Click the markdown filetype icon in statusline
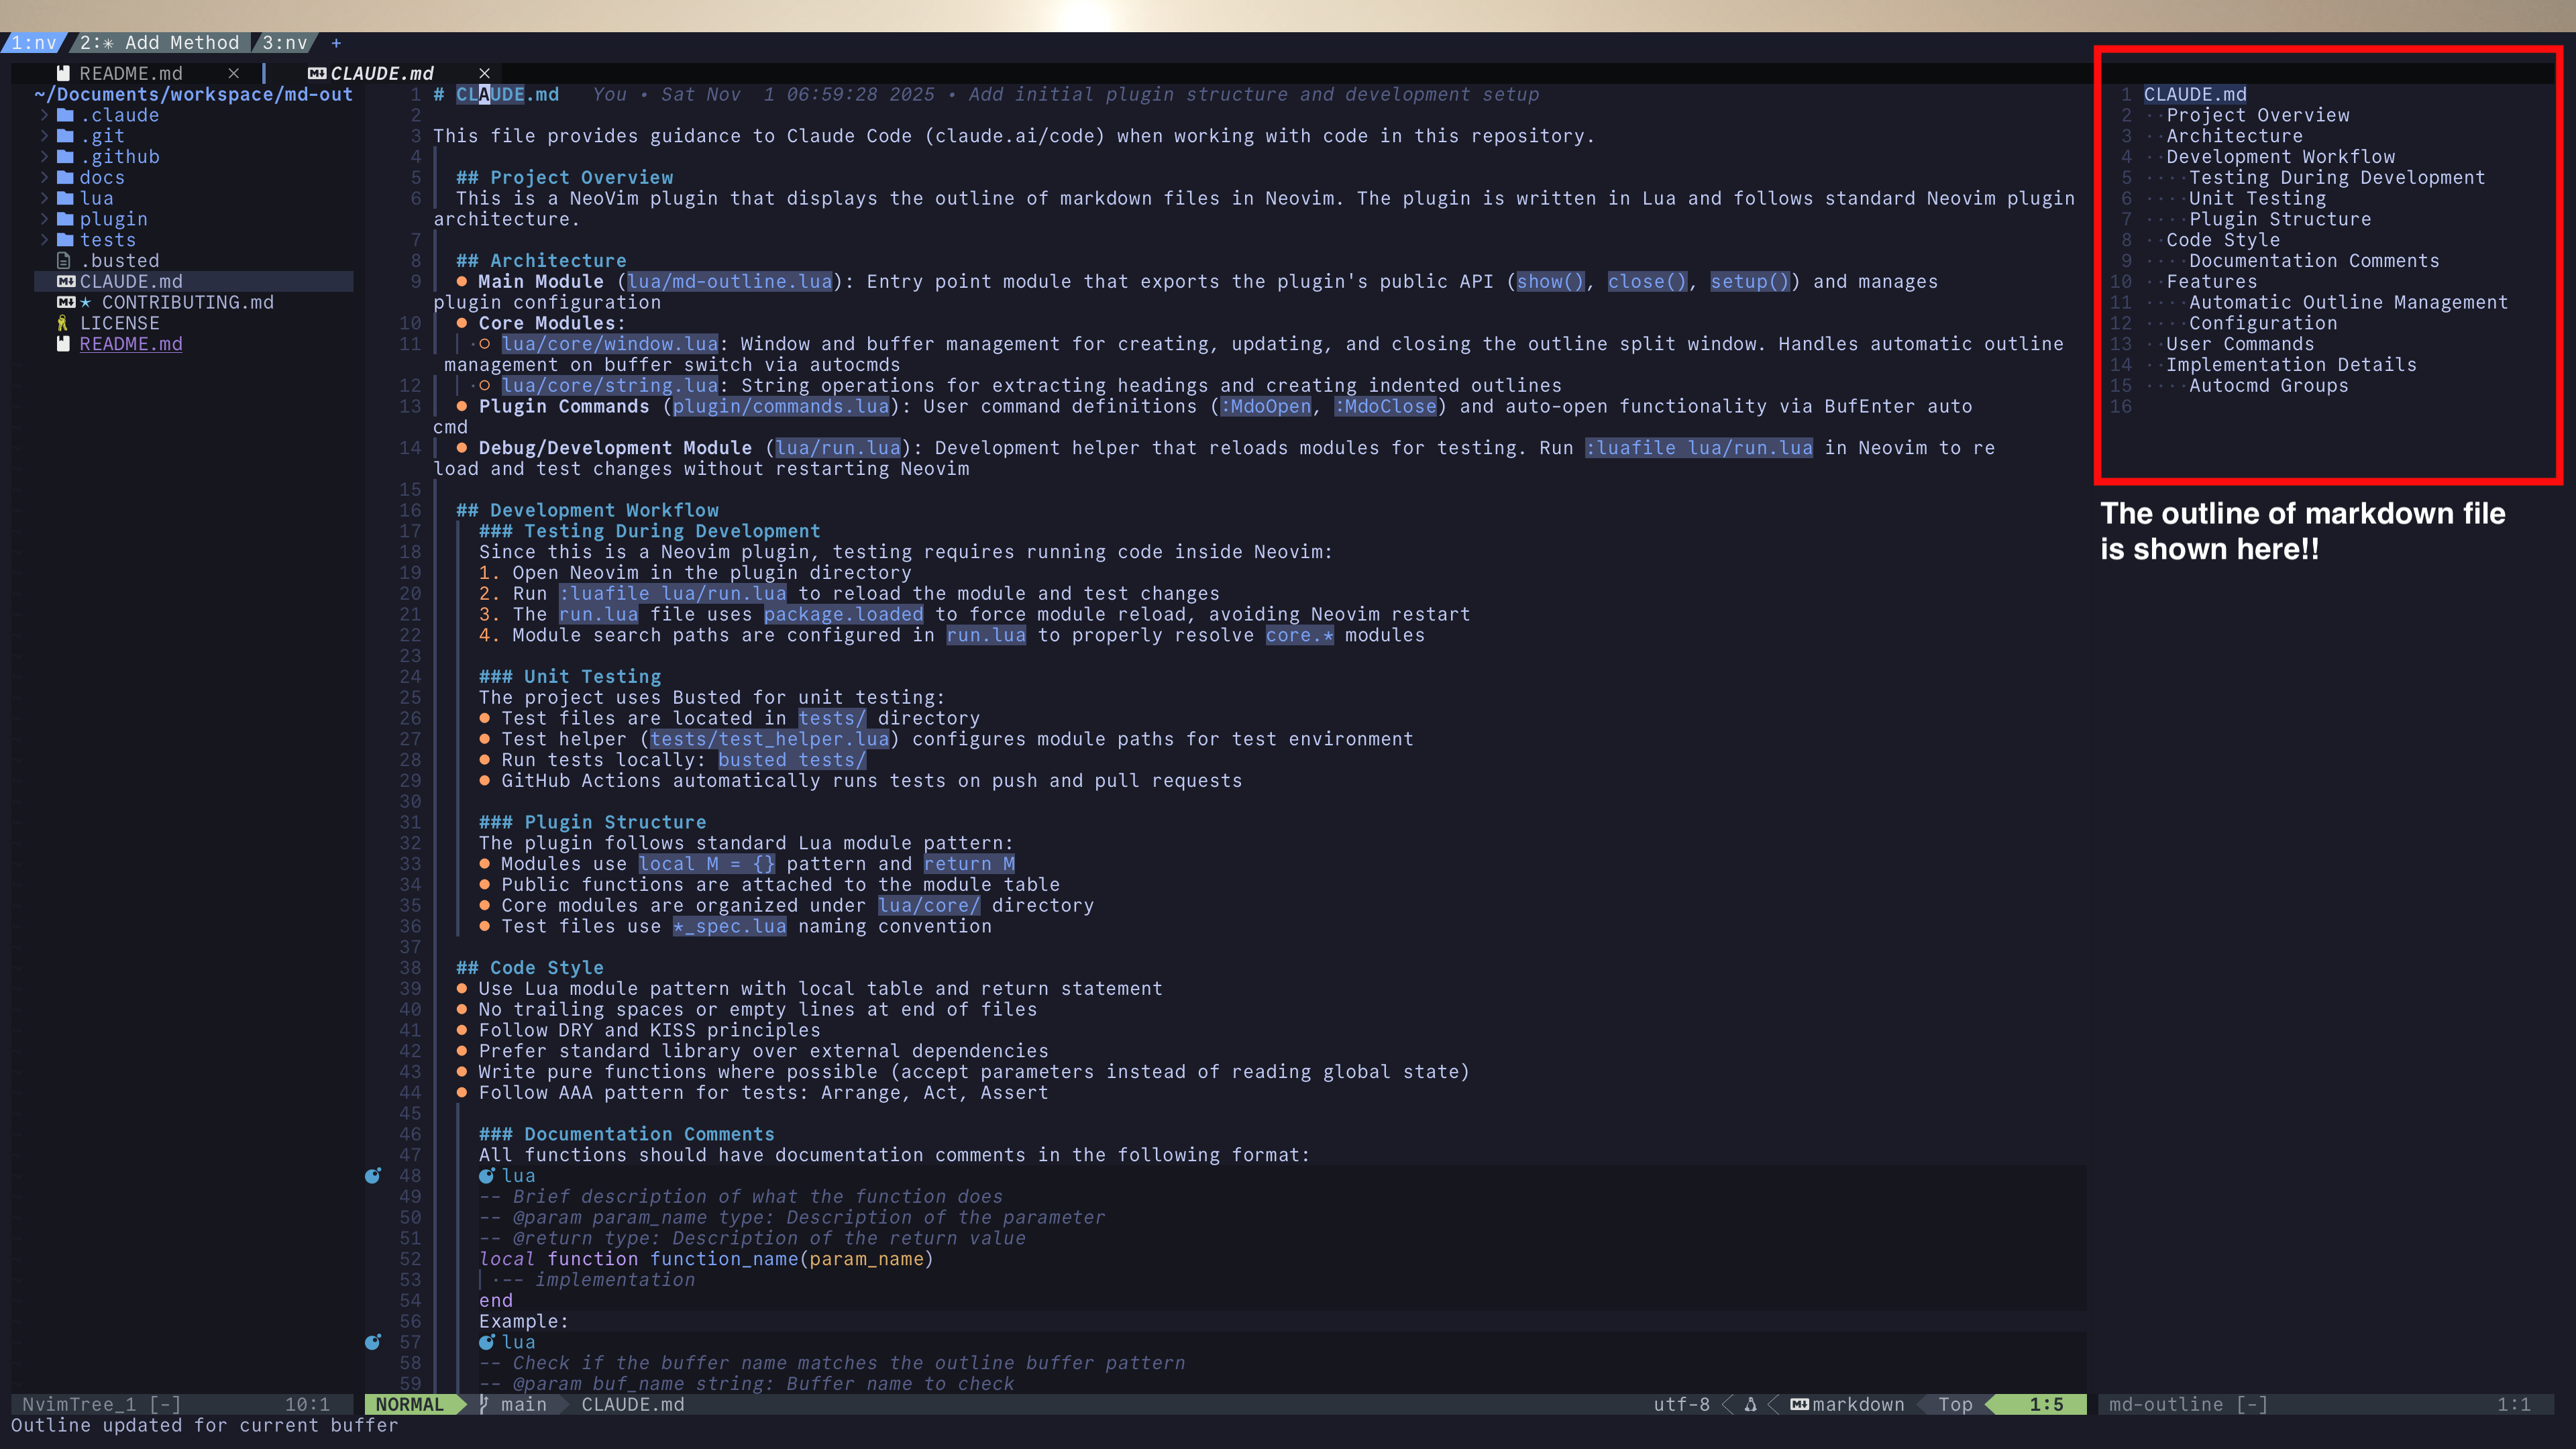 click(x=1799, y=1404)
